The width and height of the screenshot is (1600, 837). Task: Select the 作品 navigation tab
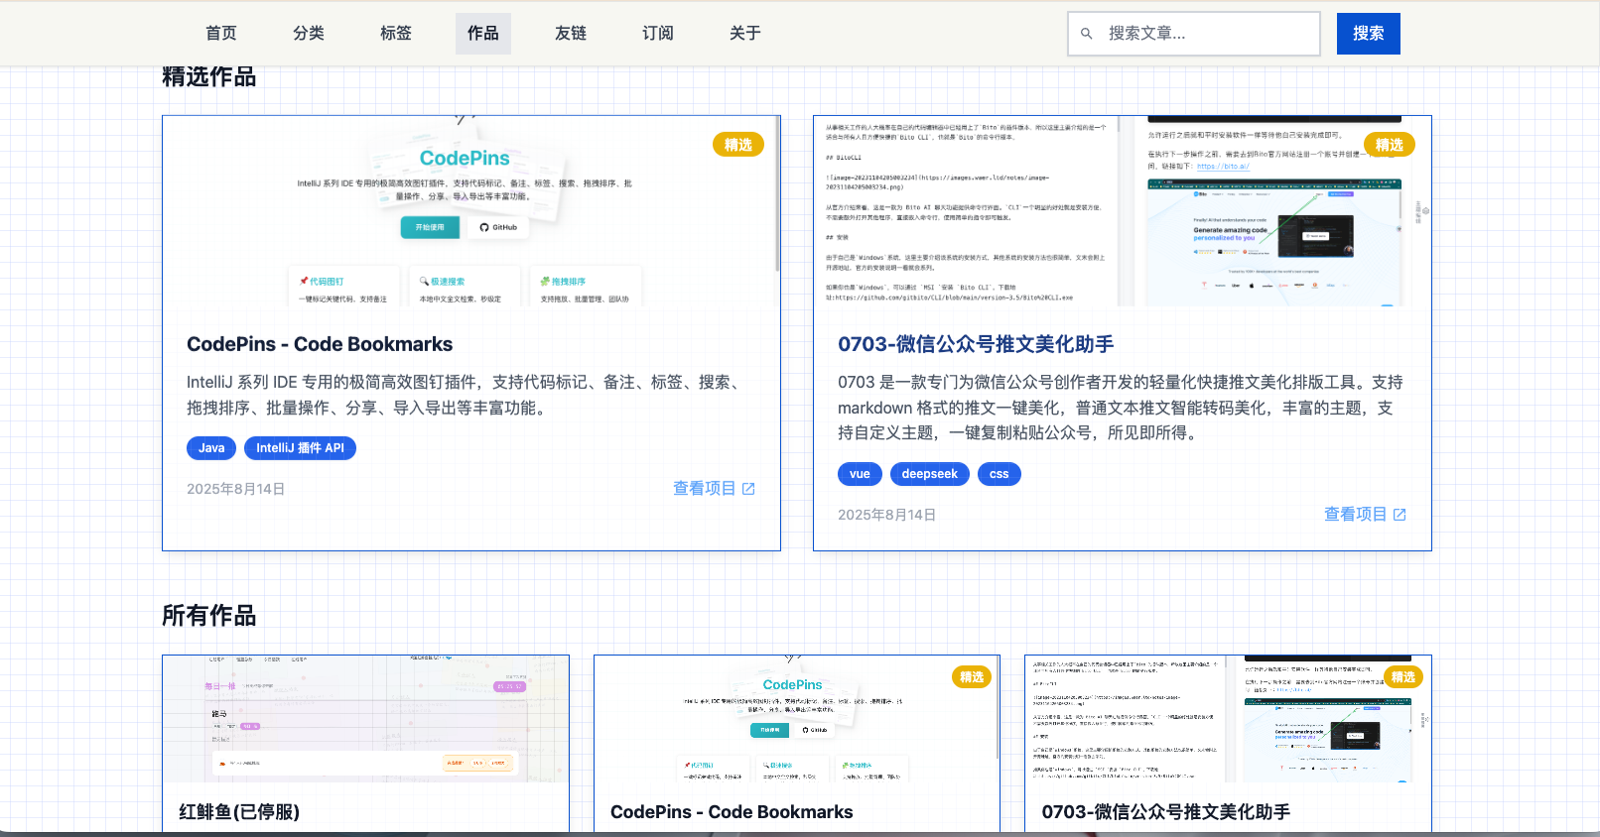(483, 34)
